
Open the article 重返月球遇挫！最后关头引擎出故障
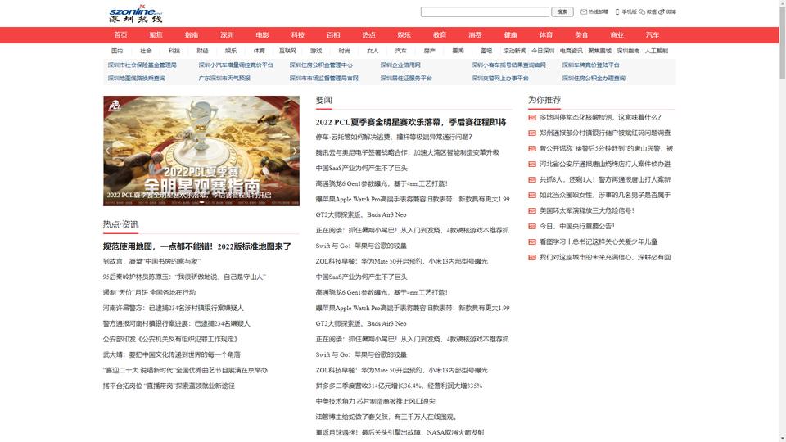click(x=400, y=432)
